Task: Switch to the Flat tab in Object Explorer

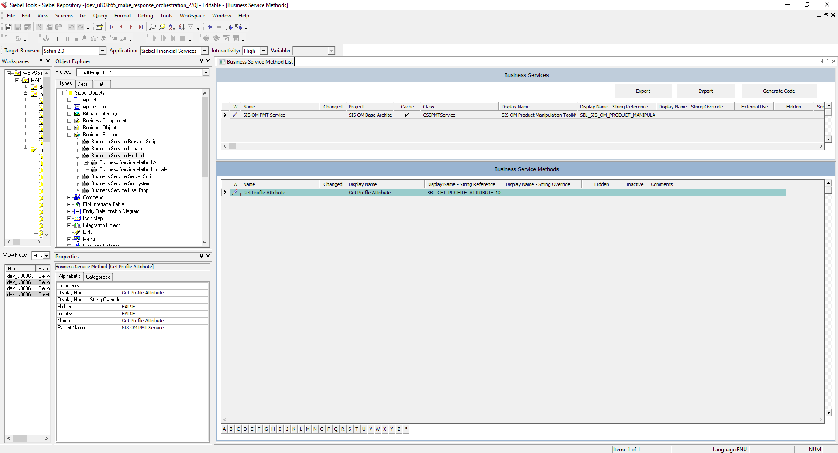Action: (x=100, y=84)
